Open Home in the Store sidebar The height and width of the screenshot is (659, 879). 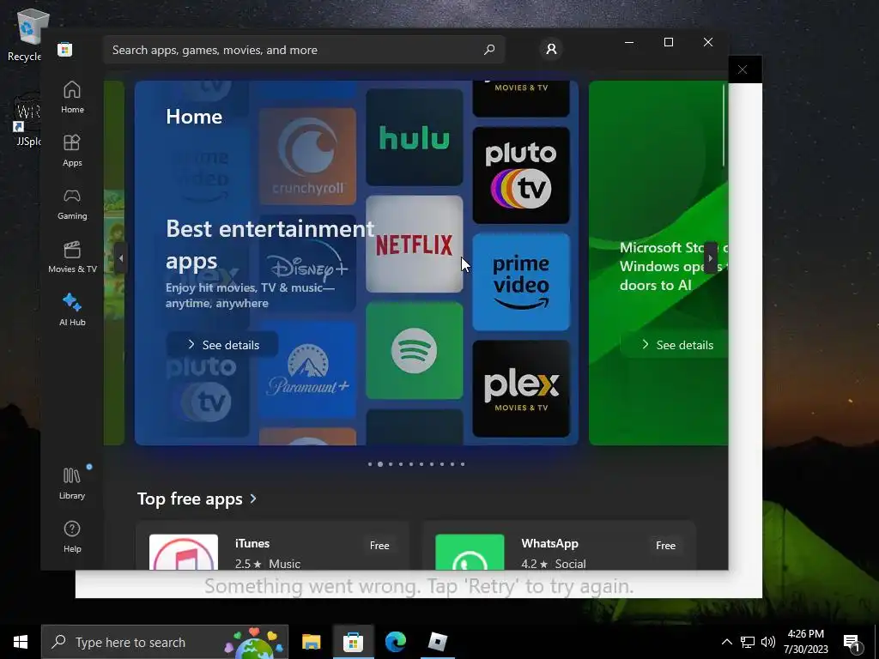72,98
